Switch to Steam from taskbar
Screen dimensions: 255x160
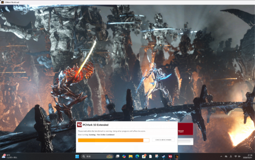click(x=164, y=157)
